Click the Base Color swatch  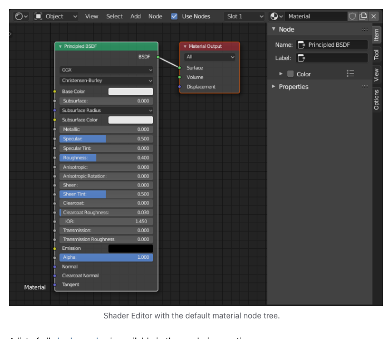[131, 91]
